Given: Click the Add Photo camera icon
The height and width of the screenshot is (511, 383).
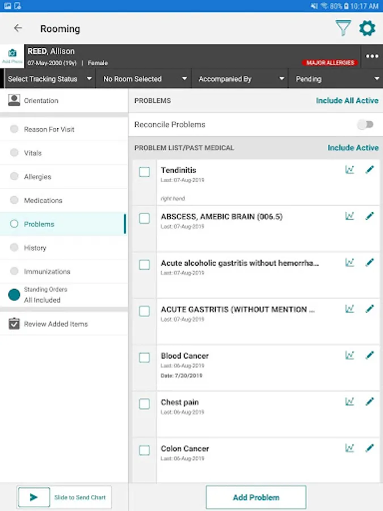Looking at the screenshot, I should 12,56.
